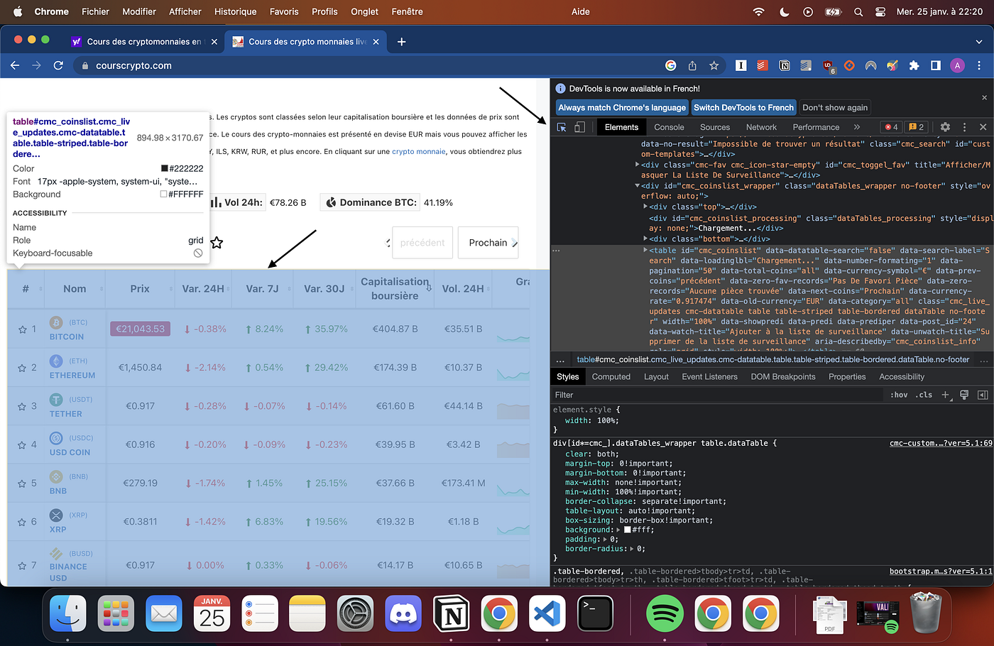Expand the border-radius shorthand property triangle
The image size is (994, 646).
pyautogui.click(x=631, y=549)
